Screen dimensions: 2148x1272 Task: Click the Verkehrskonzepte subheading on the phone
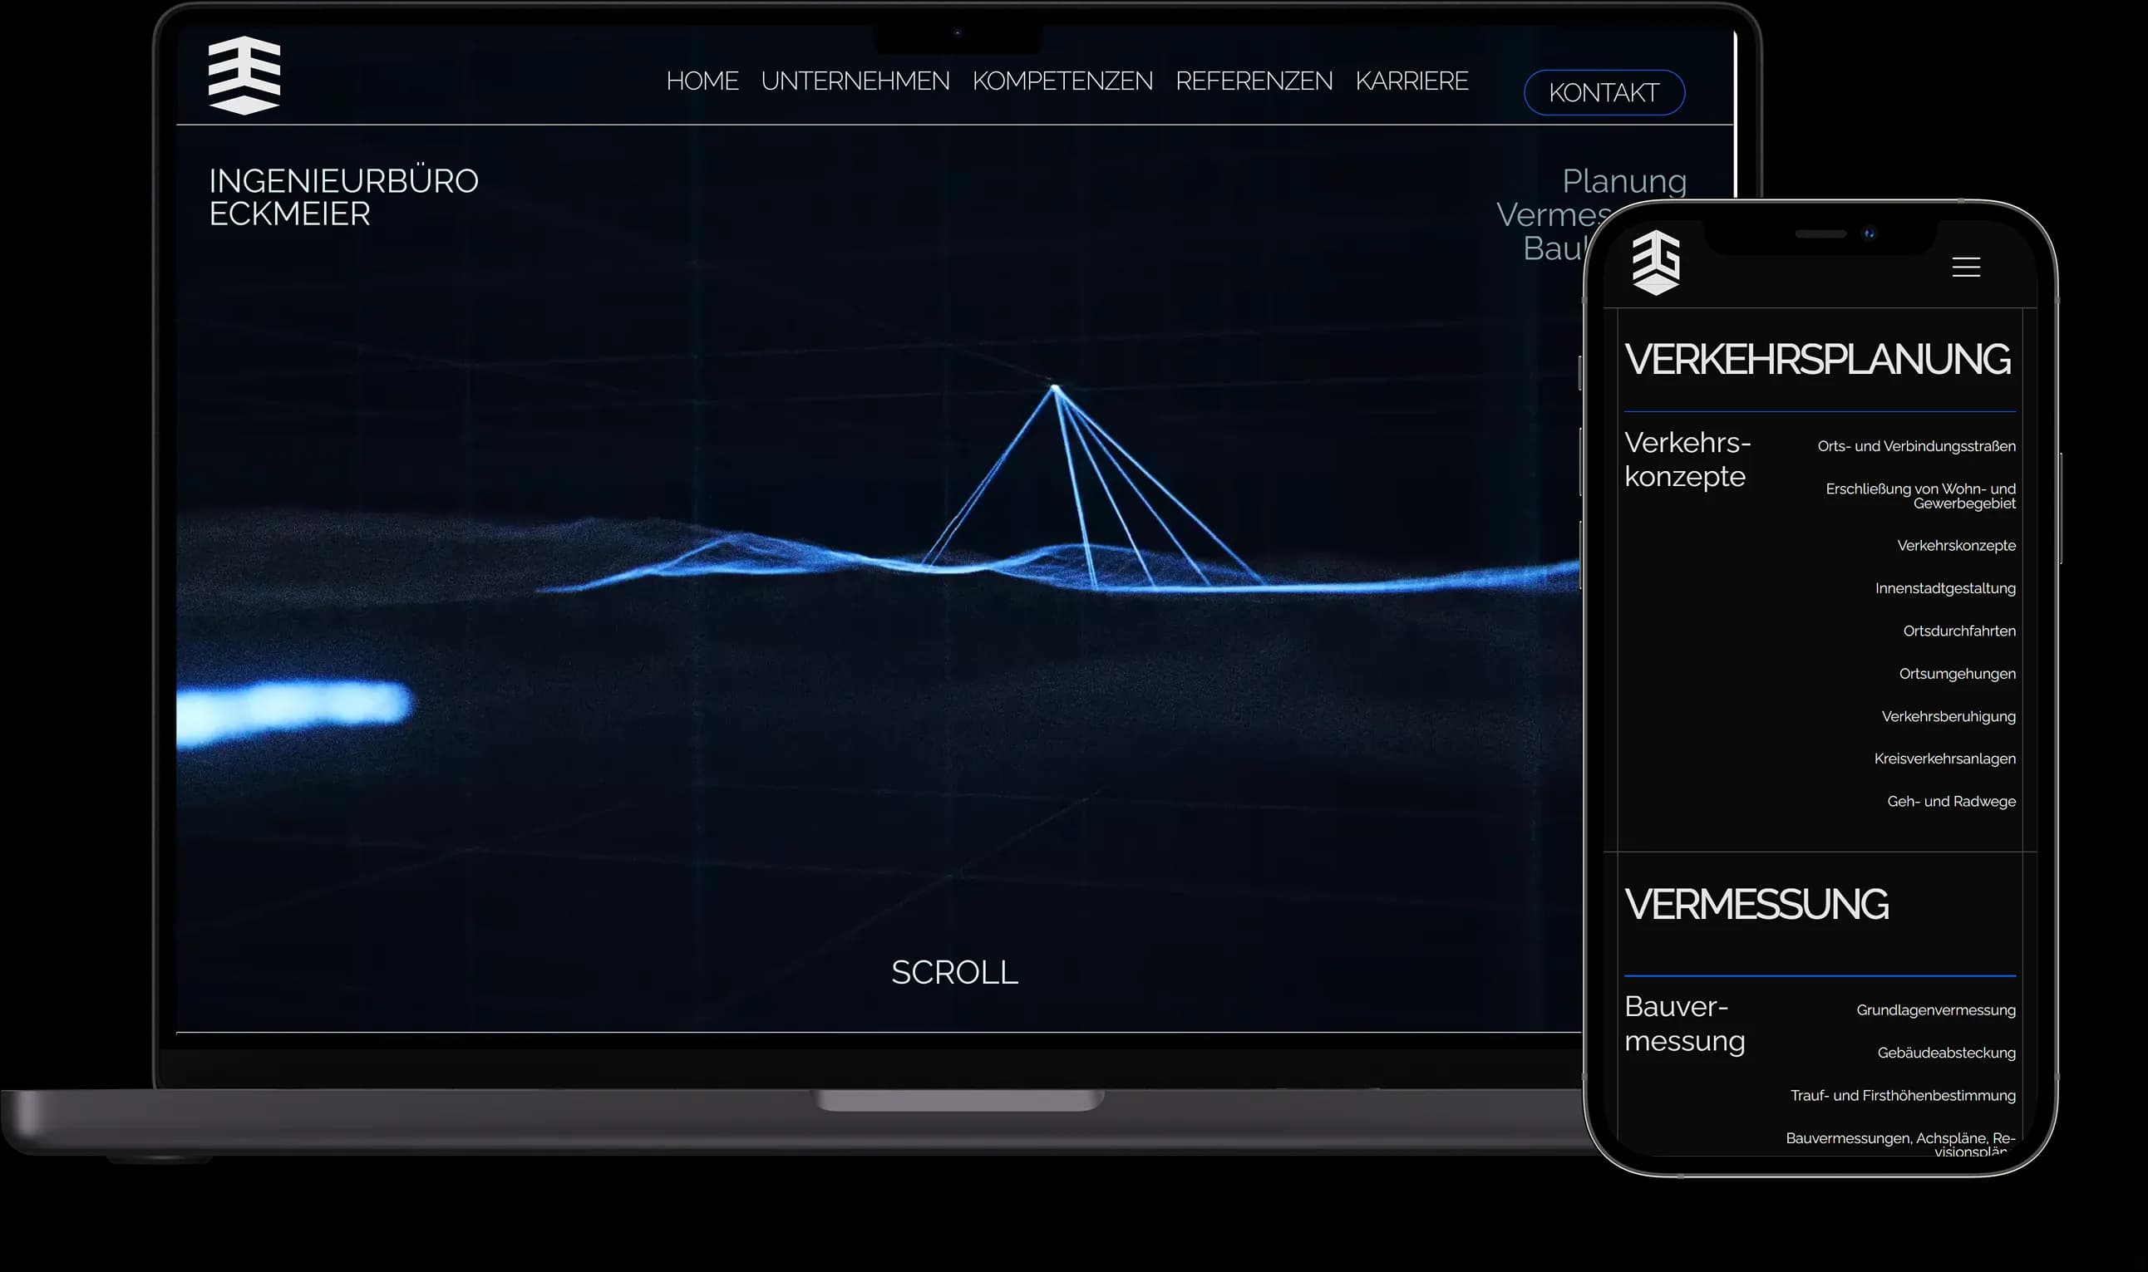click(1687, 459)
